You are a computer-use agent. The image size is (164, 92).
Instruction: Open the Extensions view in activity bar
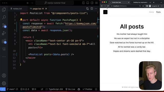pos(4,41)
